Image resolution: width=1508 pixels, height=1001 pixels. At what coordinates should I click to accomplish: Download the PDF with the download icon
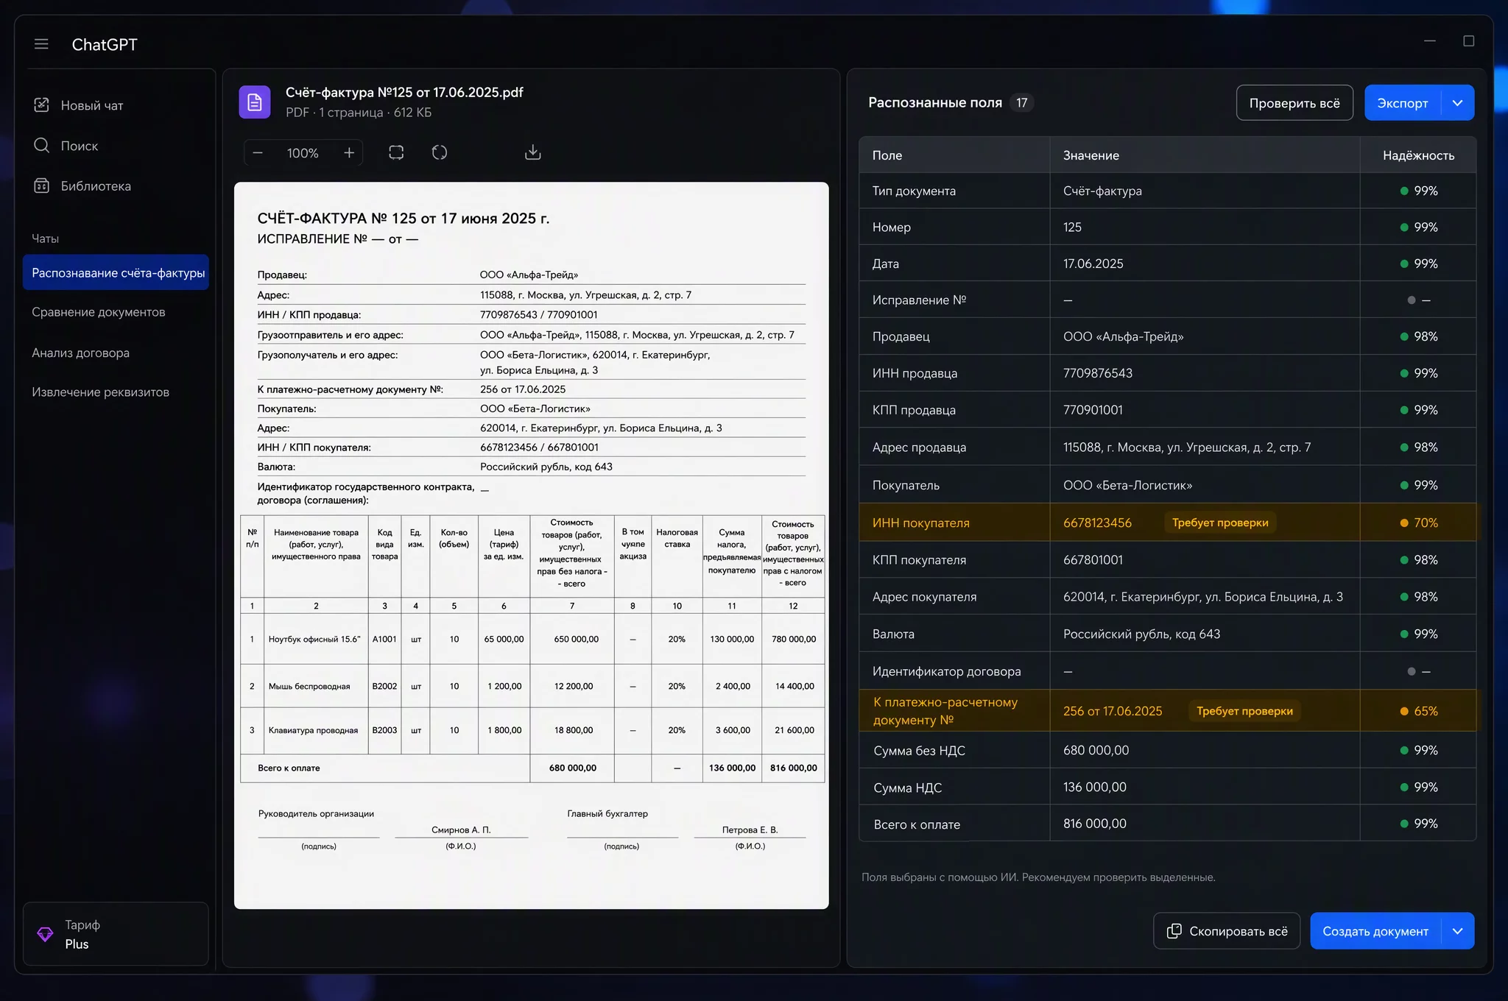(532, 152)
